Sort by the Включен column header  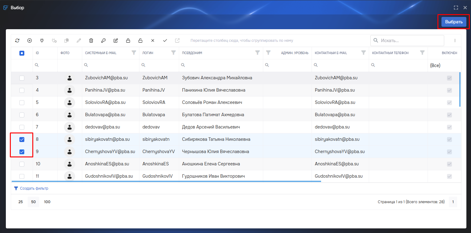tap(449, 53)
